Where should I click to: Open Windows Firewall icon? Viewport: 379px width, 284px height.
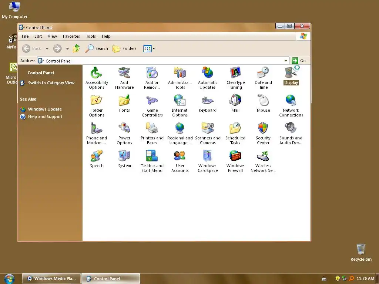tap(235, 161)
